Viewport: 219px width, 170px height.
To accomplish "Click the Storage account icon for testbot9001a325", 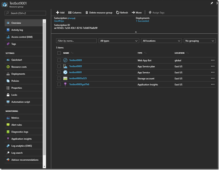I will [65, 78].
